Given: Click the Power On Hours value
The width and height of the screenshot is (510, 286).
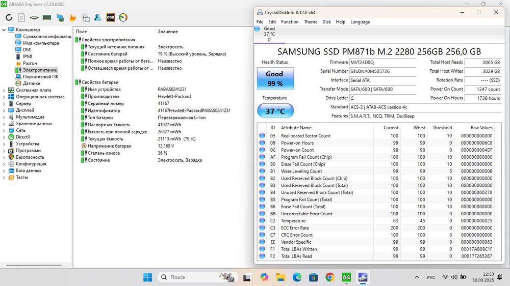Looking at the screenshot, I should point(483,98).
